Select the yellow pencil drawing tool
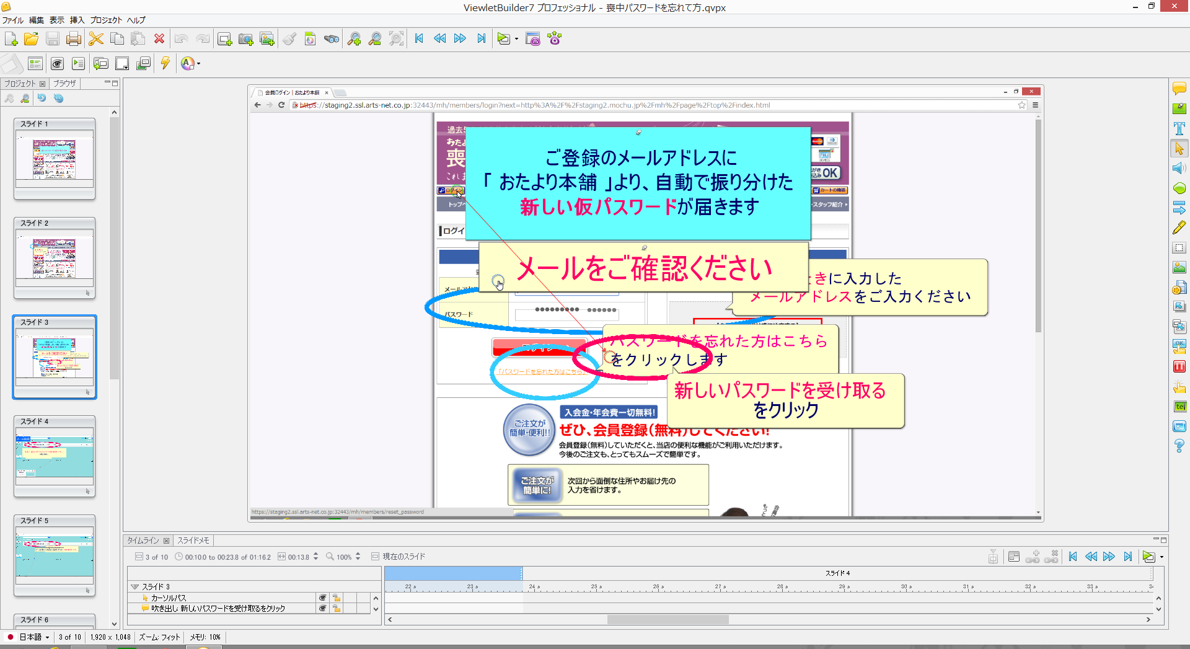Image resolution: width=1190 pixels, height=649 pixels. [x=1179, y=228]
